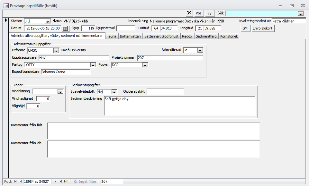
Task: Click the Umeå University text
Action: (73, 50)
